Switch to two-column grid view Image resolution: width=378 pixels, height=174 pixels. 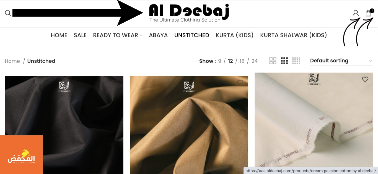273,61
